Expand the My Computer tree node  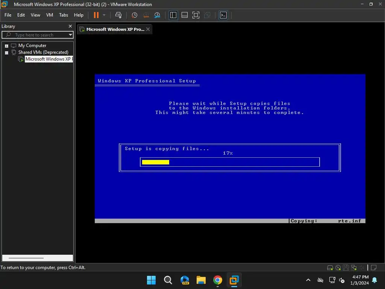pyautogui.click(x=7, y=46)
